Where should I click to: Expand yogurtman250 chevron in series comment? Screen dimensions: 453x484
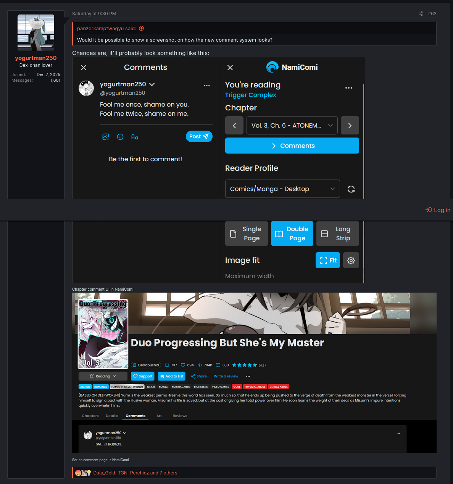pos(125,433)
